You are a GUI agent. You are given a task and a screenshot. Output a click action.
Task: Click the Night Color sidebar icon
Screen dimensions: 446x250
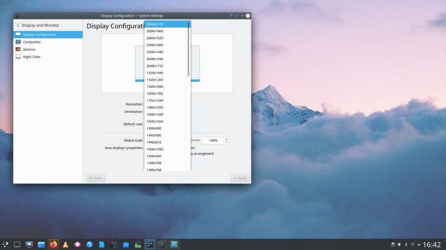pyautogui.click(x=18, y=57)
